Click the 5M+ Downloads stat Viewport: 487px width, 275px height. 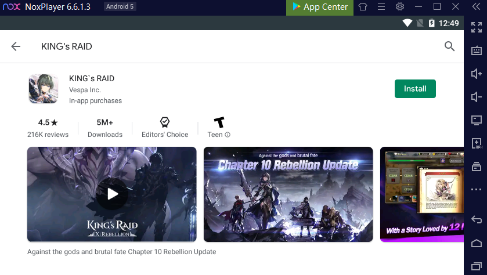105,128
